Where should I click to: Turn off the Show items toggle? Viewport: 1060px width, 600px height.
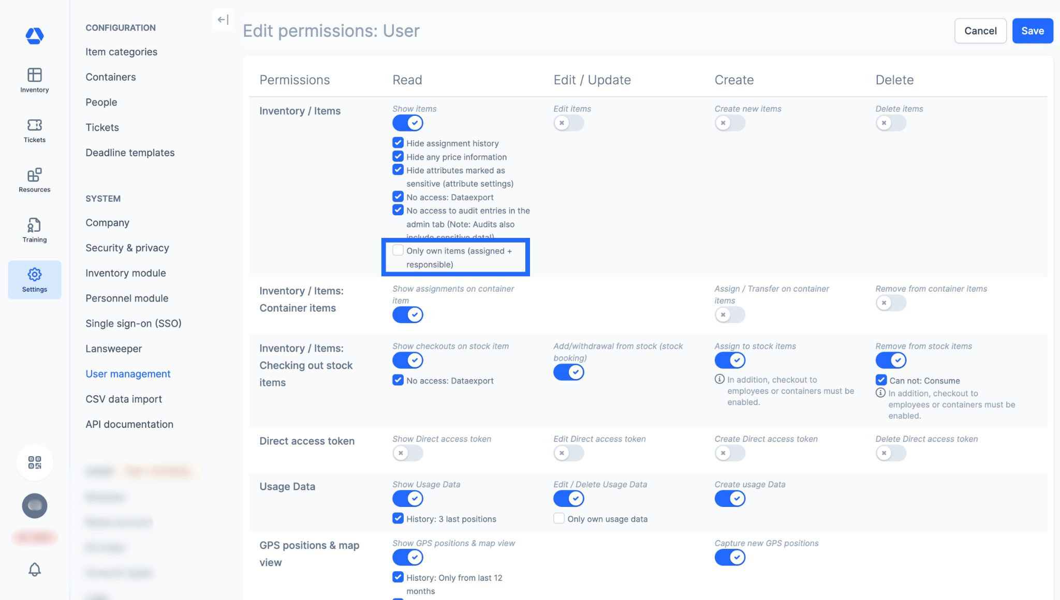(x=408, y=123)
